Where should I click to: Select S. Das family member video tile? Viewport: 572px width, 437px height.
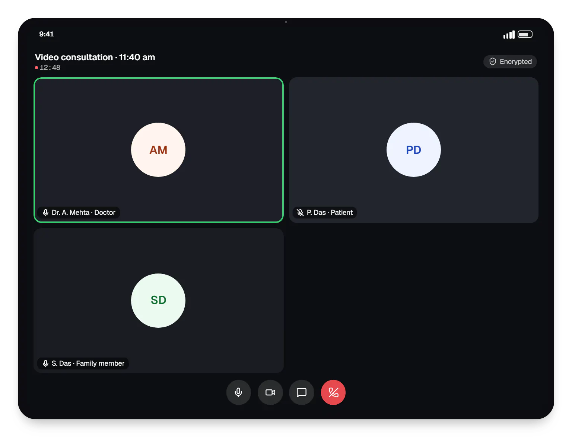(x=159, y=301)
